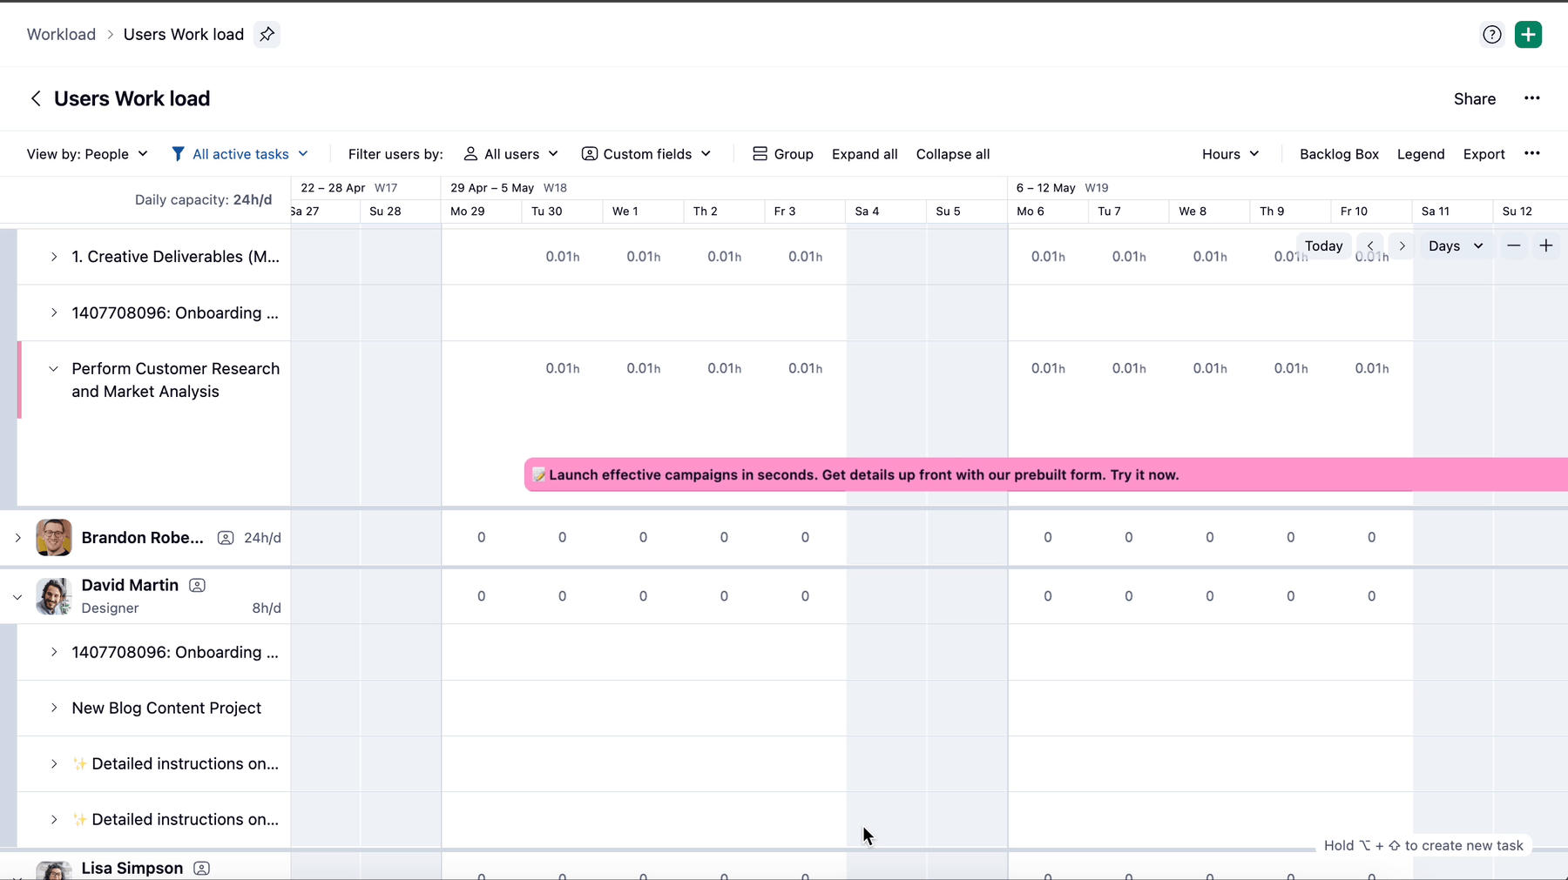Screen dimensions: 1568x880
Task: Click Expand all
Action: (864, 154)
